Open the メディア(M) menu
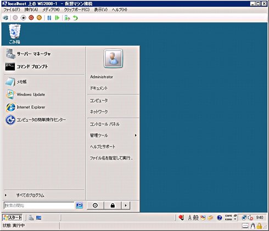The height and width of the screenshot is (231, 269). [x=51, y=10]
